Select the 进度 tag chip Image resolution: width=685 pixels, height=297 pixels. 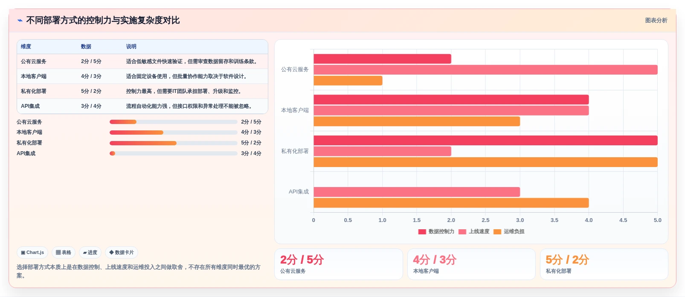90,252
